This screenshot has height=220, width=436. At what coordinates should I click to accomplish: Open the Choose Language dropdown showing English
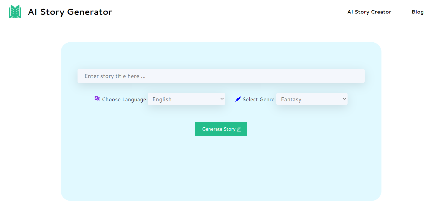tap(186, 99)
